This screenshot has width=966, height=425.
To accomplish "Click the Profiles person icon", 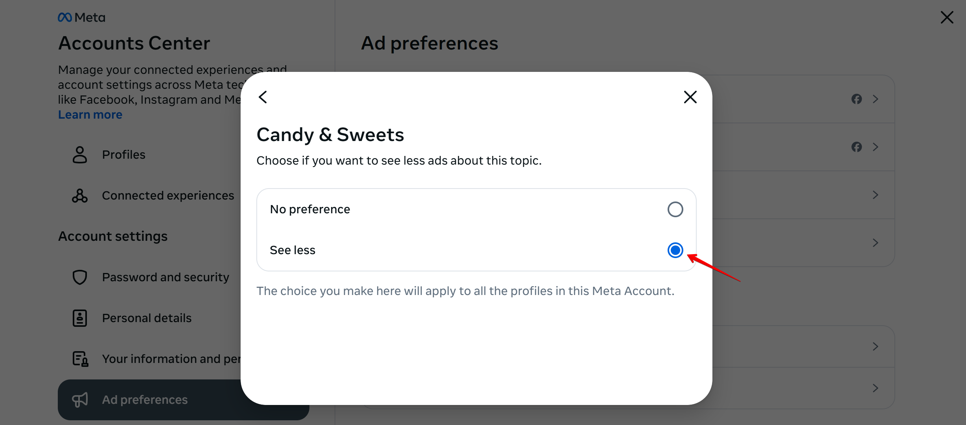I will tap(80, 155).
